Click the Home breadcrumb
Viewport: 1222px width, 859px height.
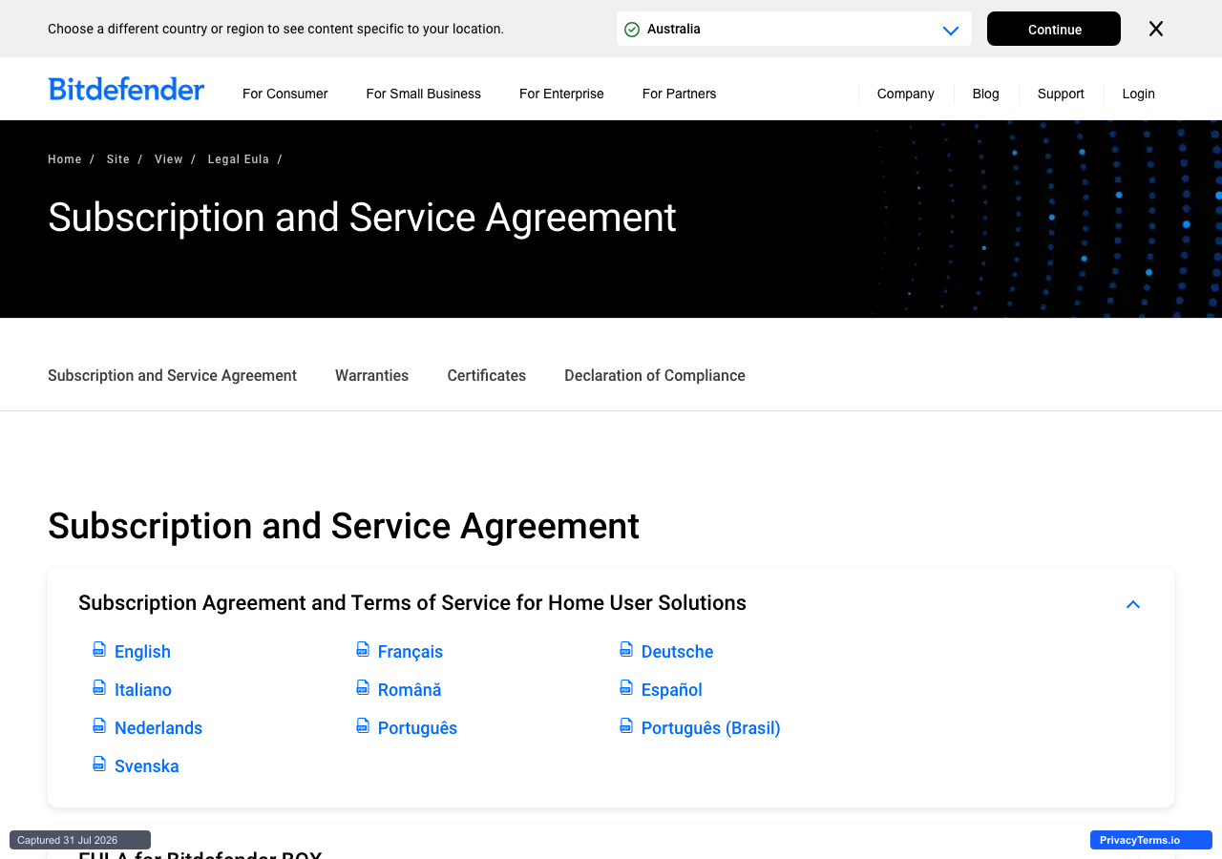65,159
